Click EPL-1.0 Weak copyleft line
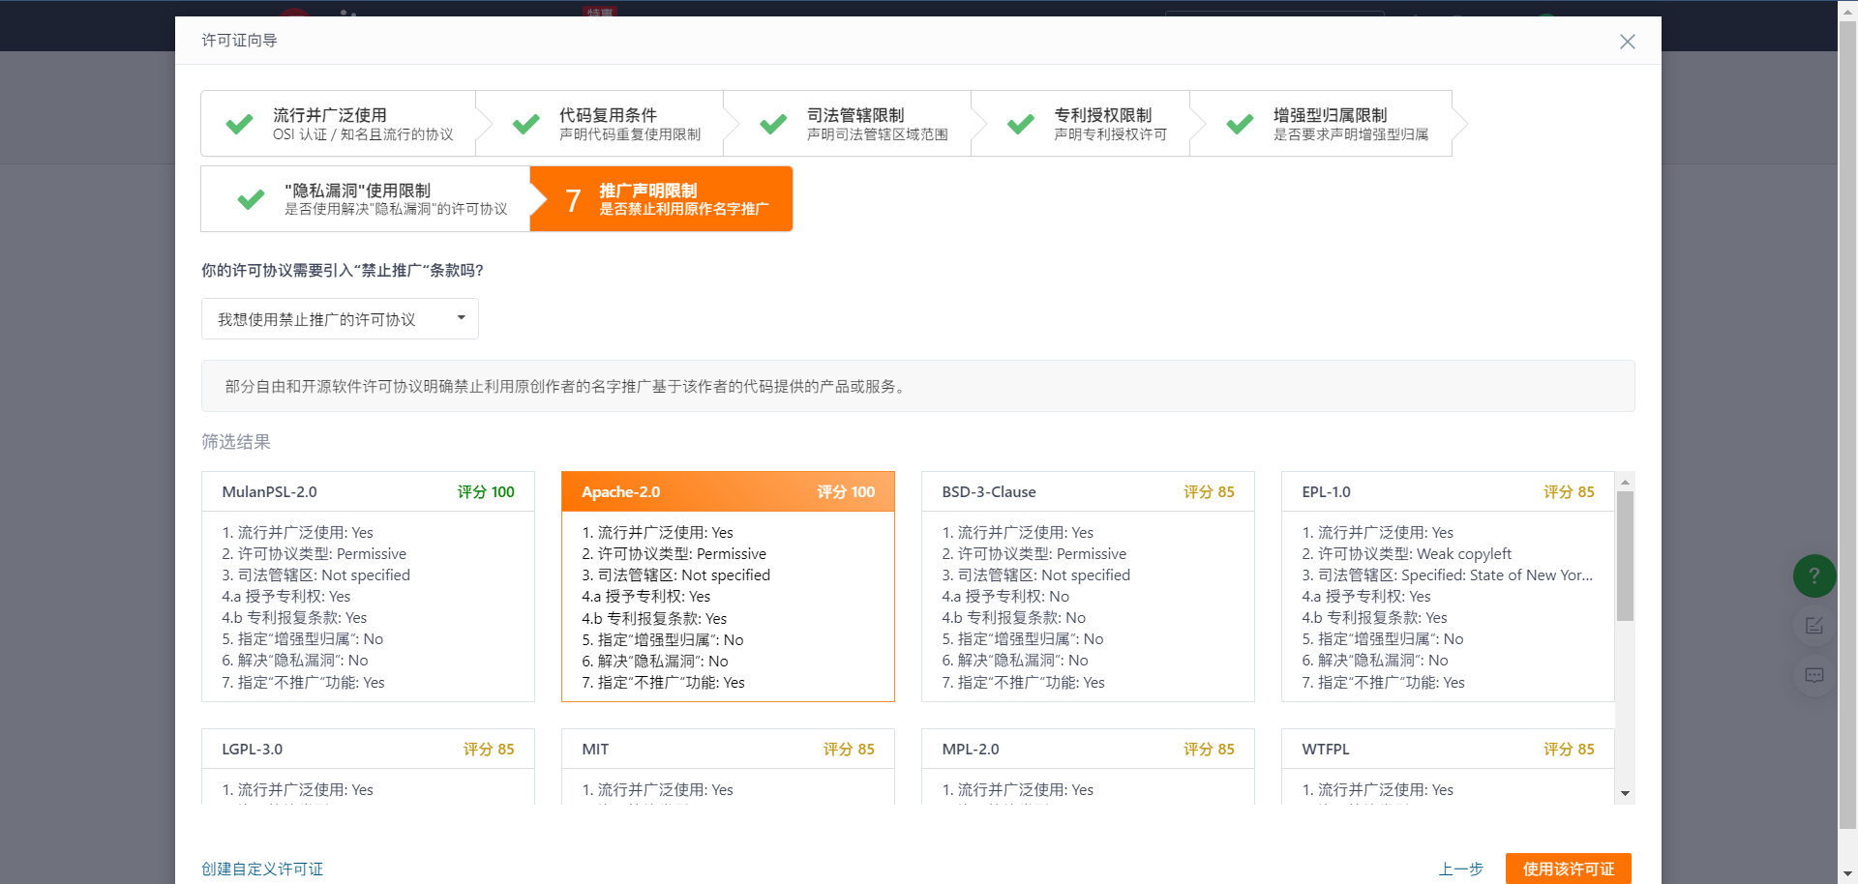 [x=1407, y=553]
